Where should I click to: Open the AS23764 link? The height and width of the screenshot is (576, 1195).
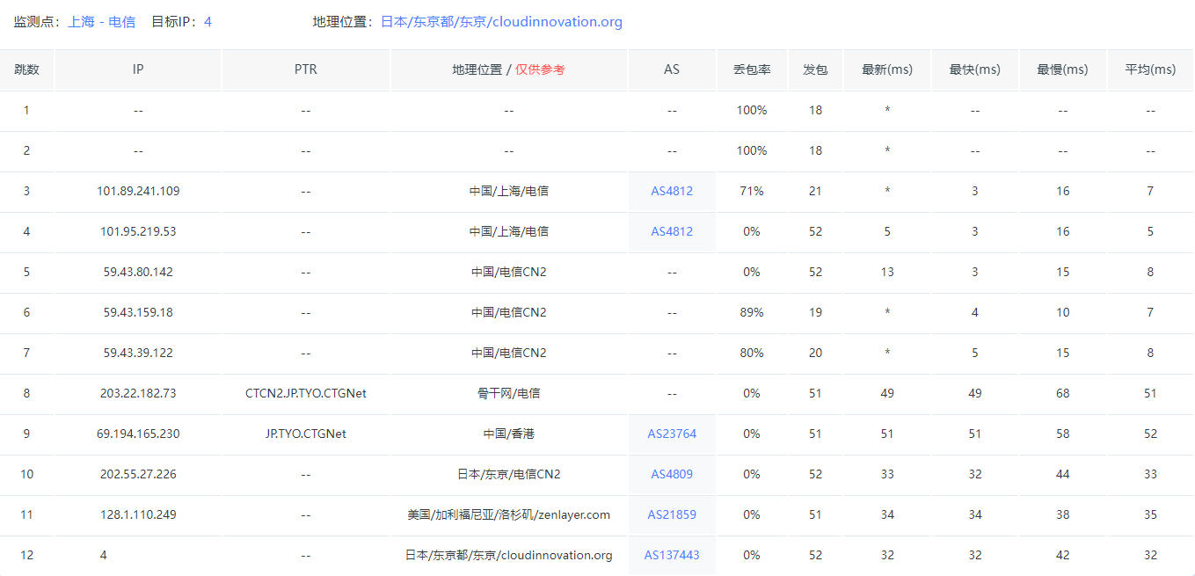coord(672,434)
